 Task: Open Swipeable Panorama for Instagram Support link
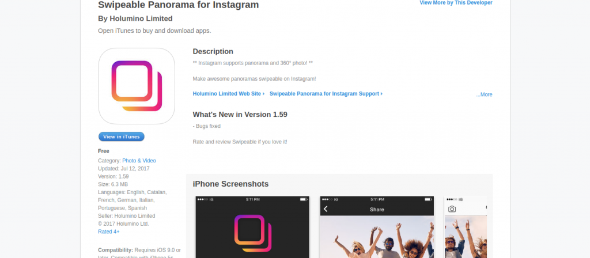[x=326, y=94]
